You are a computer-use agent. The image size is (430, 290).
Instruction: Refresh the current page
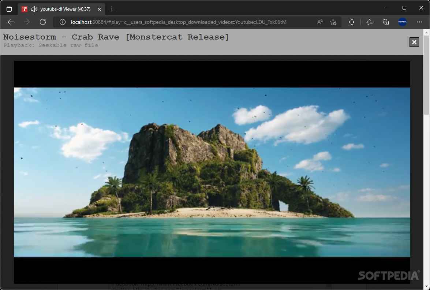[43, 22]
